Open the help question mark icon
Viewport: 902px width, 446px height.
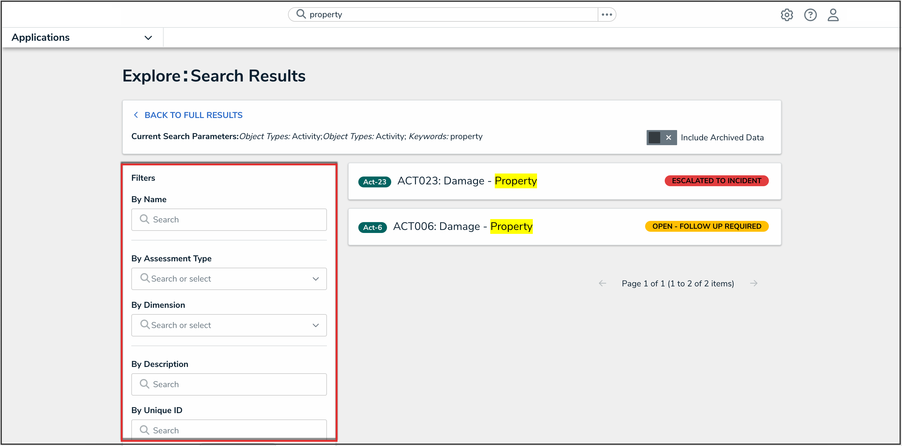pyautogui.click(x=810, y=15)
